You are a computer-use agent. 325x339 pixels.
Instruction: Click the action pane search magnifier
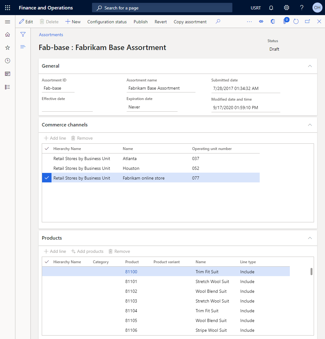218,21
